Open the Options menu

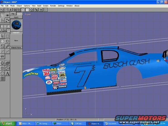[x=27, y=6]
